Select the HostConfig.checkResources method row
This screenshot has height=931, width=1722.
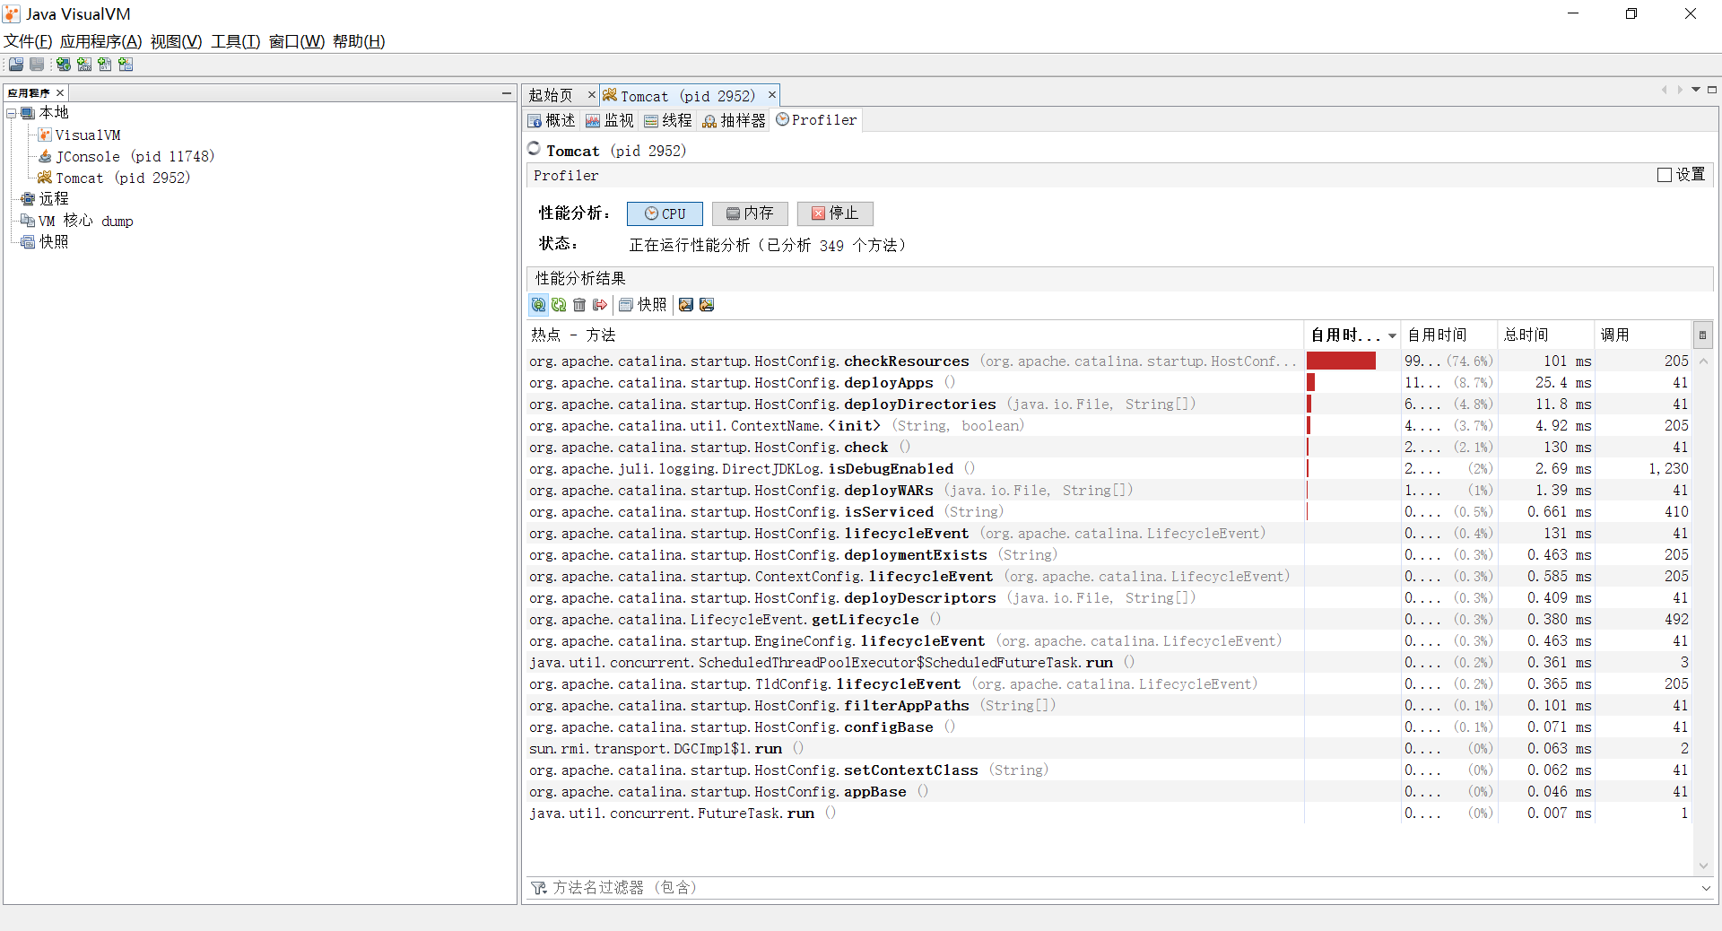click(x=1109, y=361)
